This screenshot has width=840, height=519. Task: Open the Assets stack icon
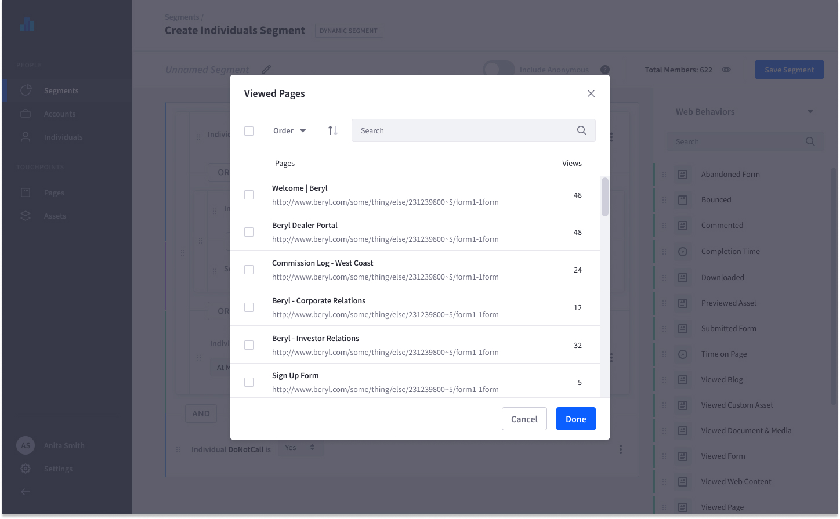pyautogui.click(x=25, y=216)
